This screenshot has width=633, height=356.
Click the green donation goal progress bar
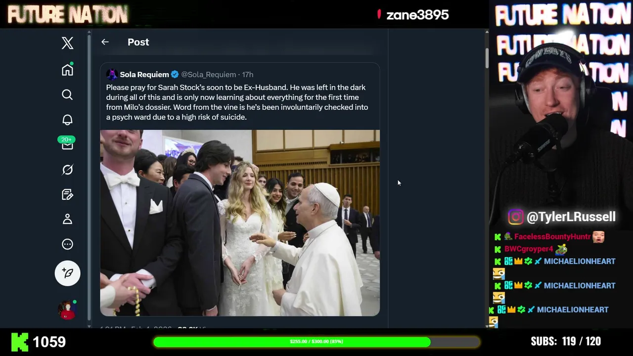[316, 342]
